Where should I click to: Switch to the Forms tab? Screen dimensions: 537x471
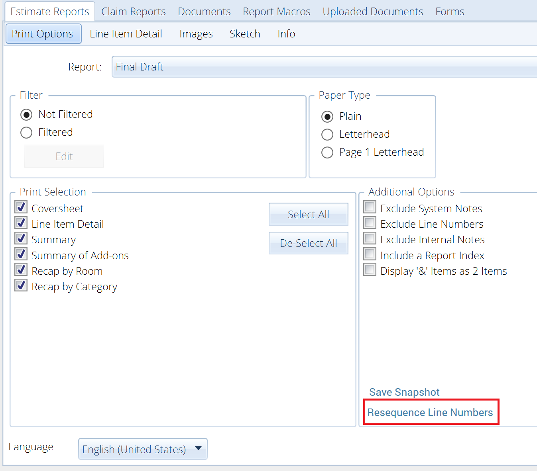[450, 12]
